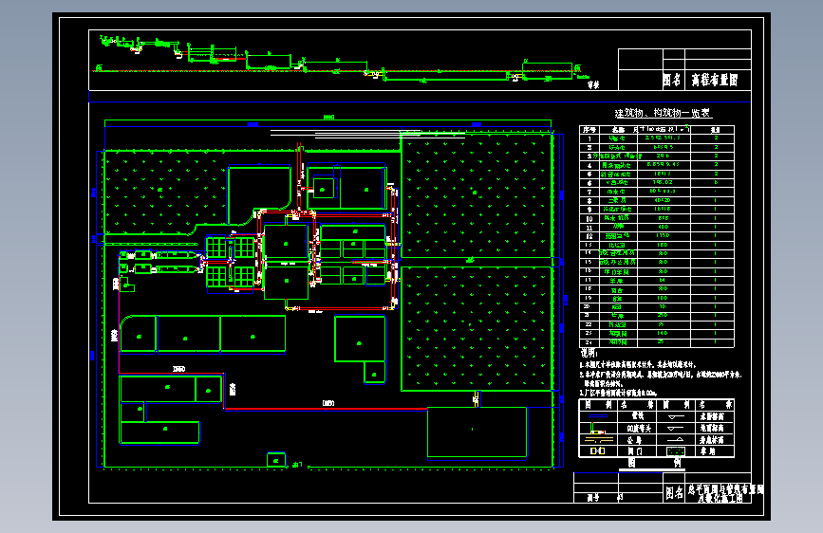The width and height of the screenshot is (823, 533).
Task: Click the green lawn pattern legend swatch
Action: coord(676,451)
